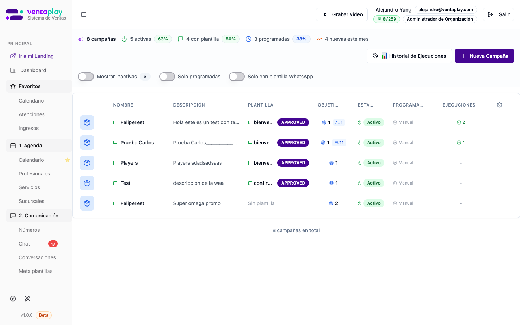Go to Chat in the sidebar

tap(25, 244)
